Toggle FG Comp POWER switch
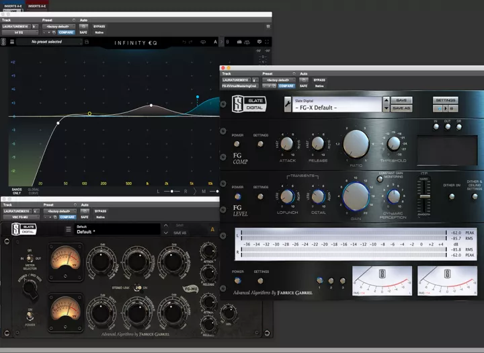Screen dimensions: 484x353 237,144
